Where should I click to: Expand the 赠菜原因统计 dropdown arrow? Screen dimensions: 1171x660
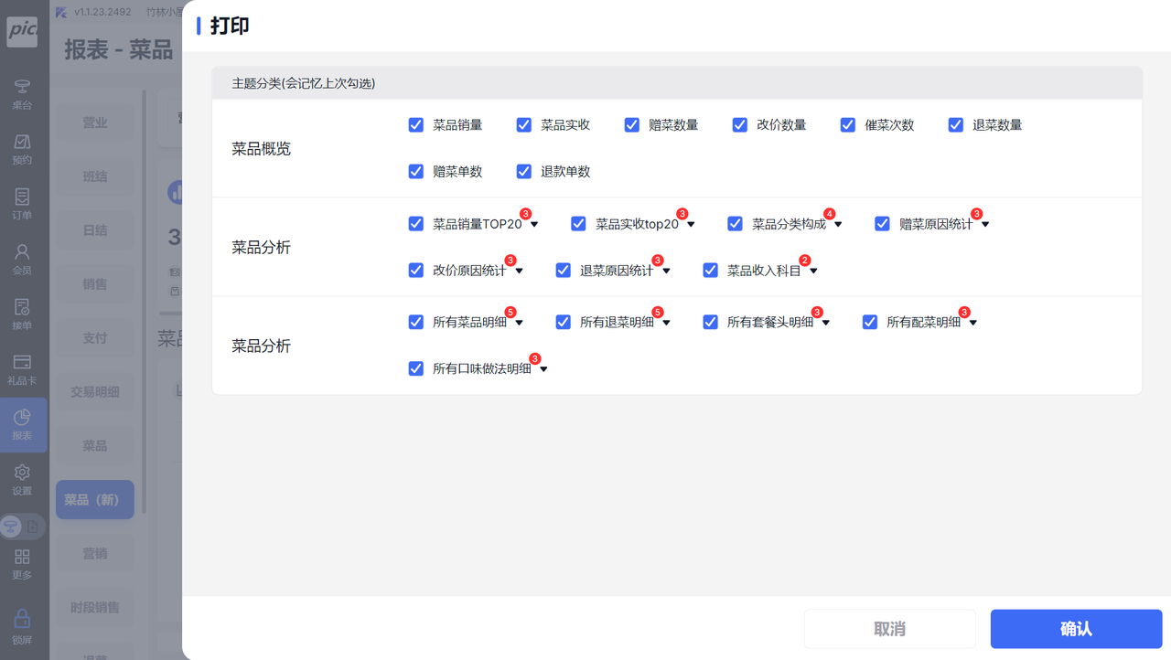(x=985, y=225)
